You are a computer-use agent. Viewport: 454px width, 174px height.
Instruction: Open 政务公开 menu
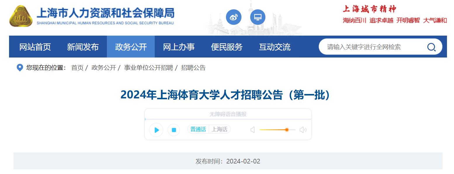(131, 47)
